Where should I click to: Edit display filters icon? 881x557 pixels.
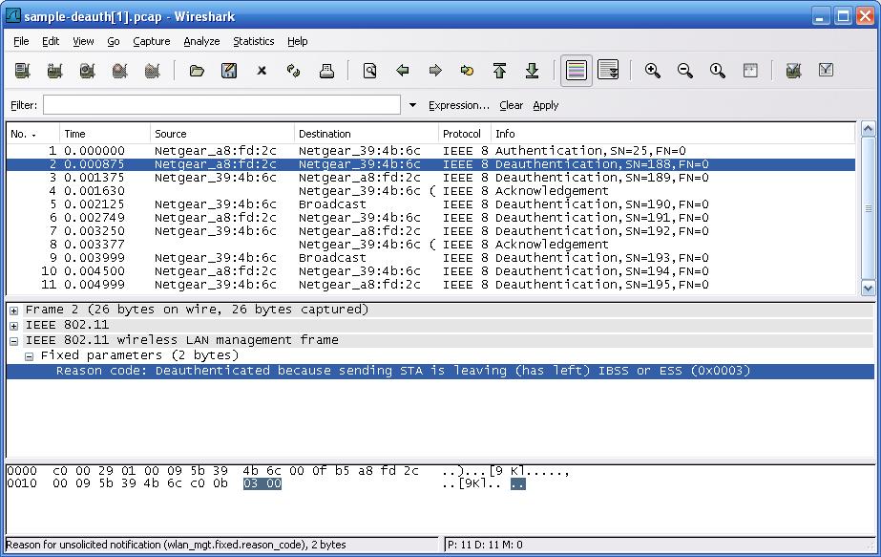[x=826, y=71]
